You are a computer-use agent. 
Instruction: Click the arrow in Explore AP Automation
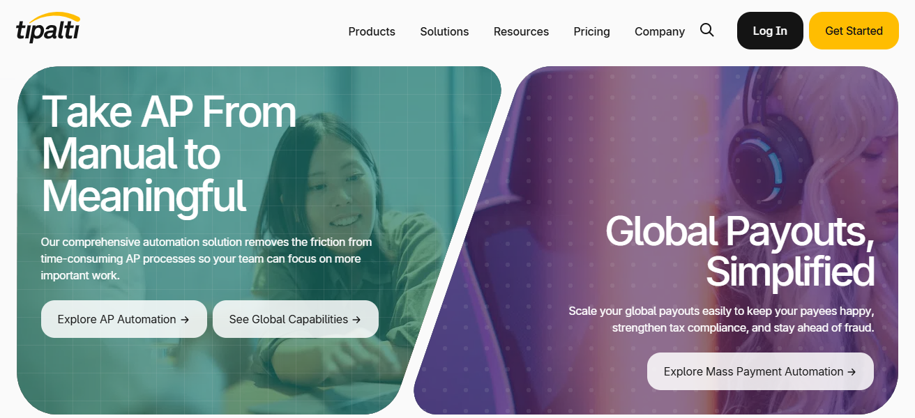(x=185, y=320)
